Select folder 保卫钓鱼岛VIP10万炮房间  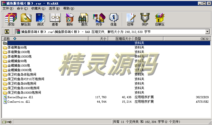pyautogui.click(x=26, y=79)
